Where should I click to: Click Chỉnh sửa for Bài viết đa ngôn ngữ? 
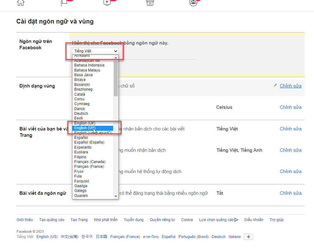290,193
